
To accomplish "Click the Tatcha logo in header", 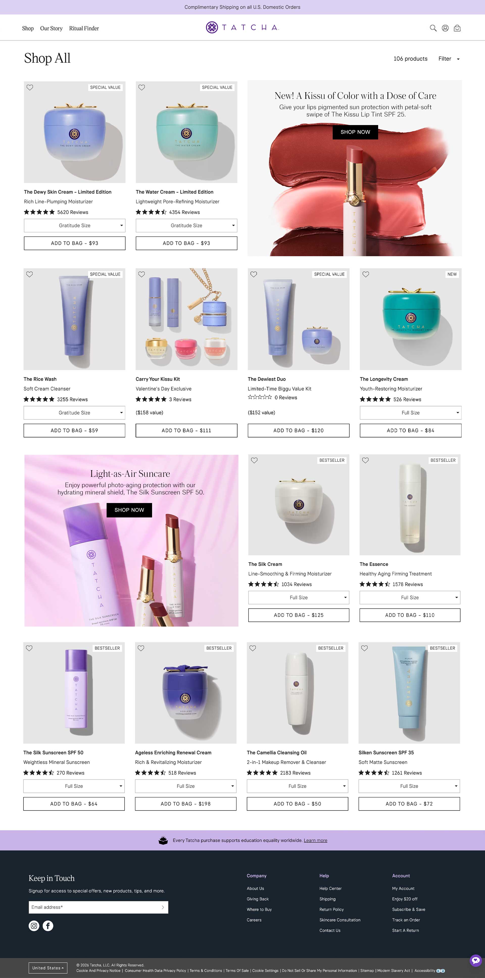I will coord(243,27).
